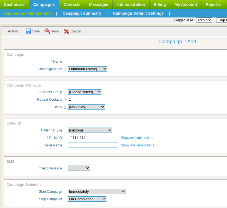This screenshot has width=227, height=208.
Task: Open the Campaigns Management link
Action: click(x=28, y=13)
